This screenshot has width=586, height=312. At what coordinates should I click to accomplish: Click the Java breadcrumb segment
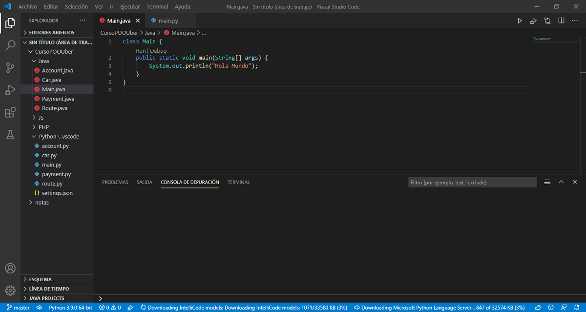[149, 33]
